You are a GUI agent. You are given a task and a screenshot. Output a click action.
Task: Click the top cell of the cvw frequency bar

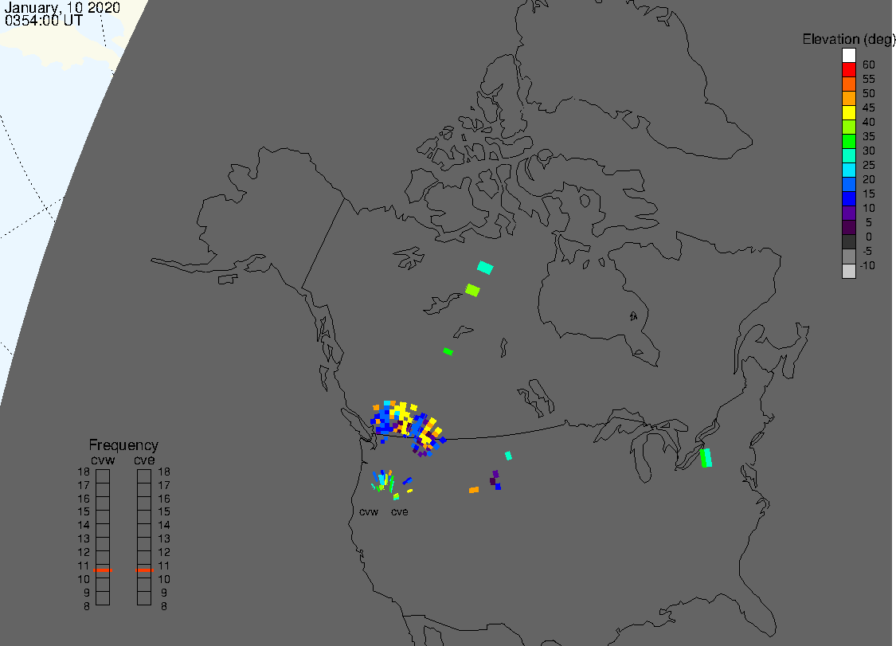click(x=103, y=476)
